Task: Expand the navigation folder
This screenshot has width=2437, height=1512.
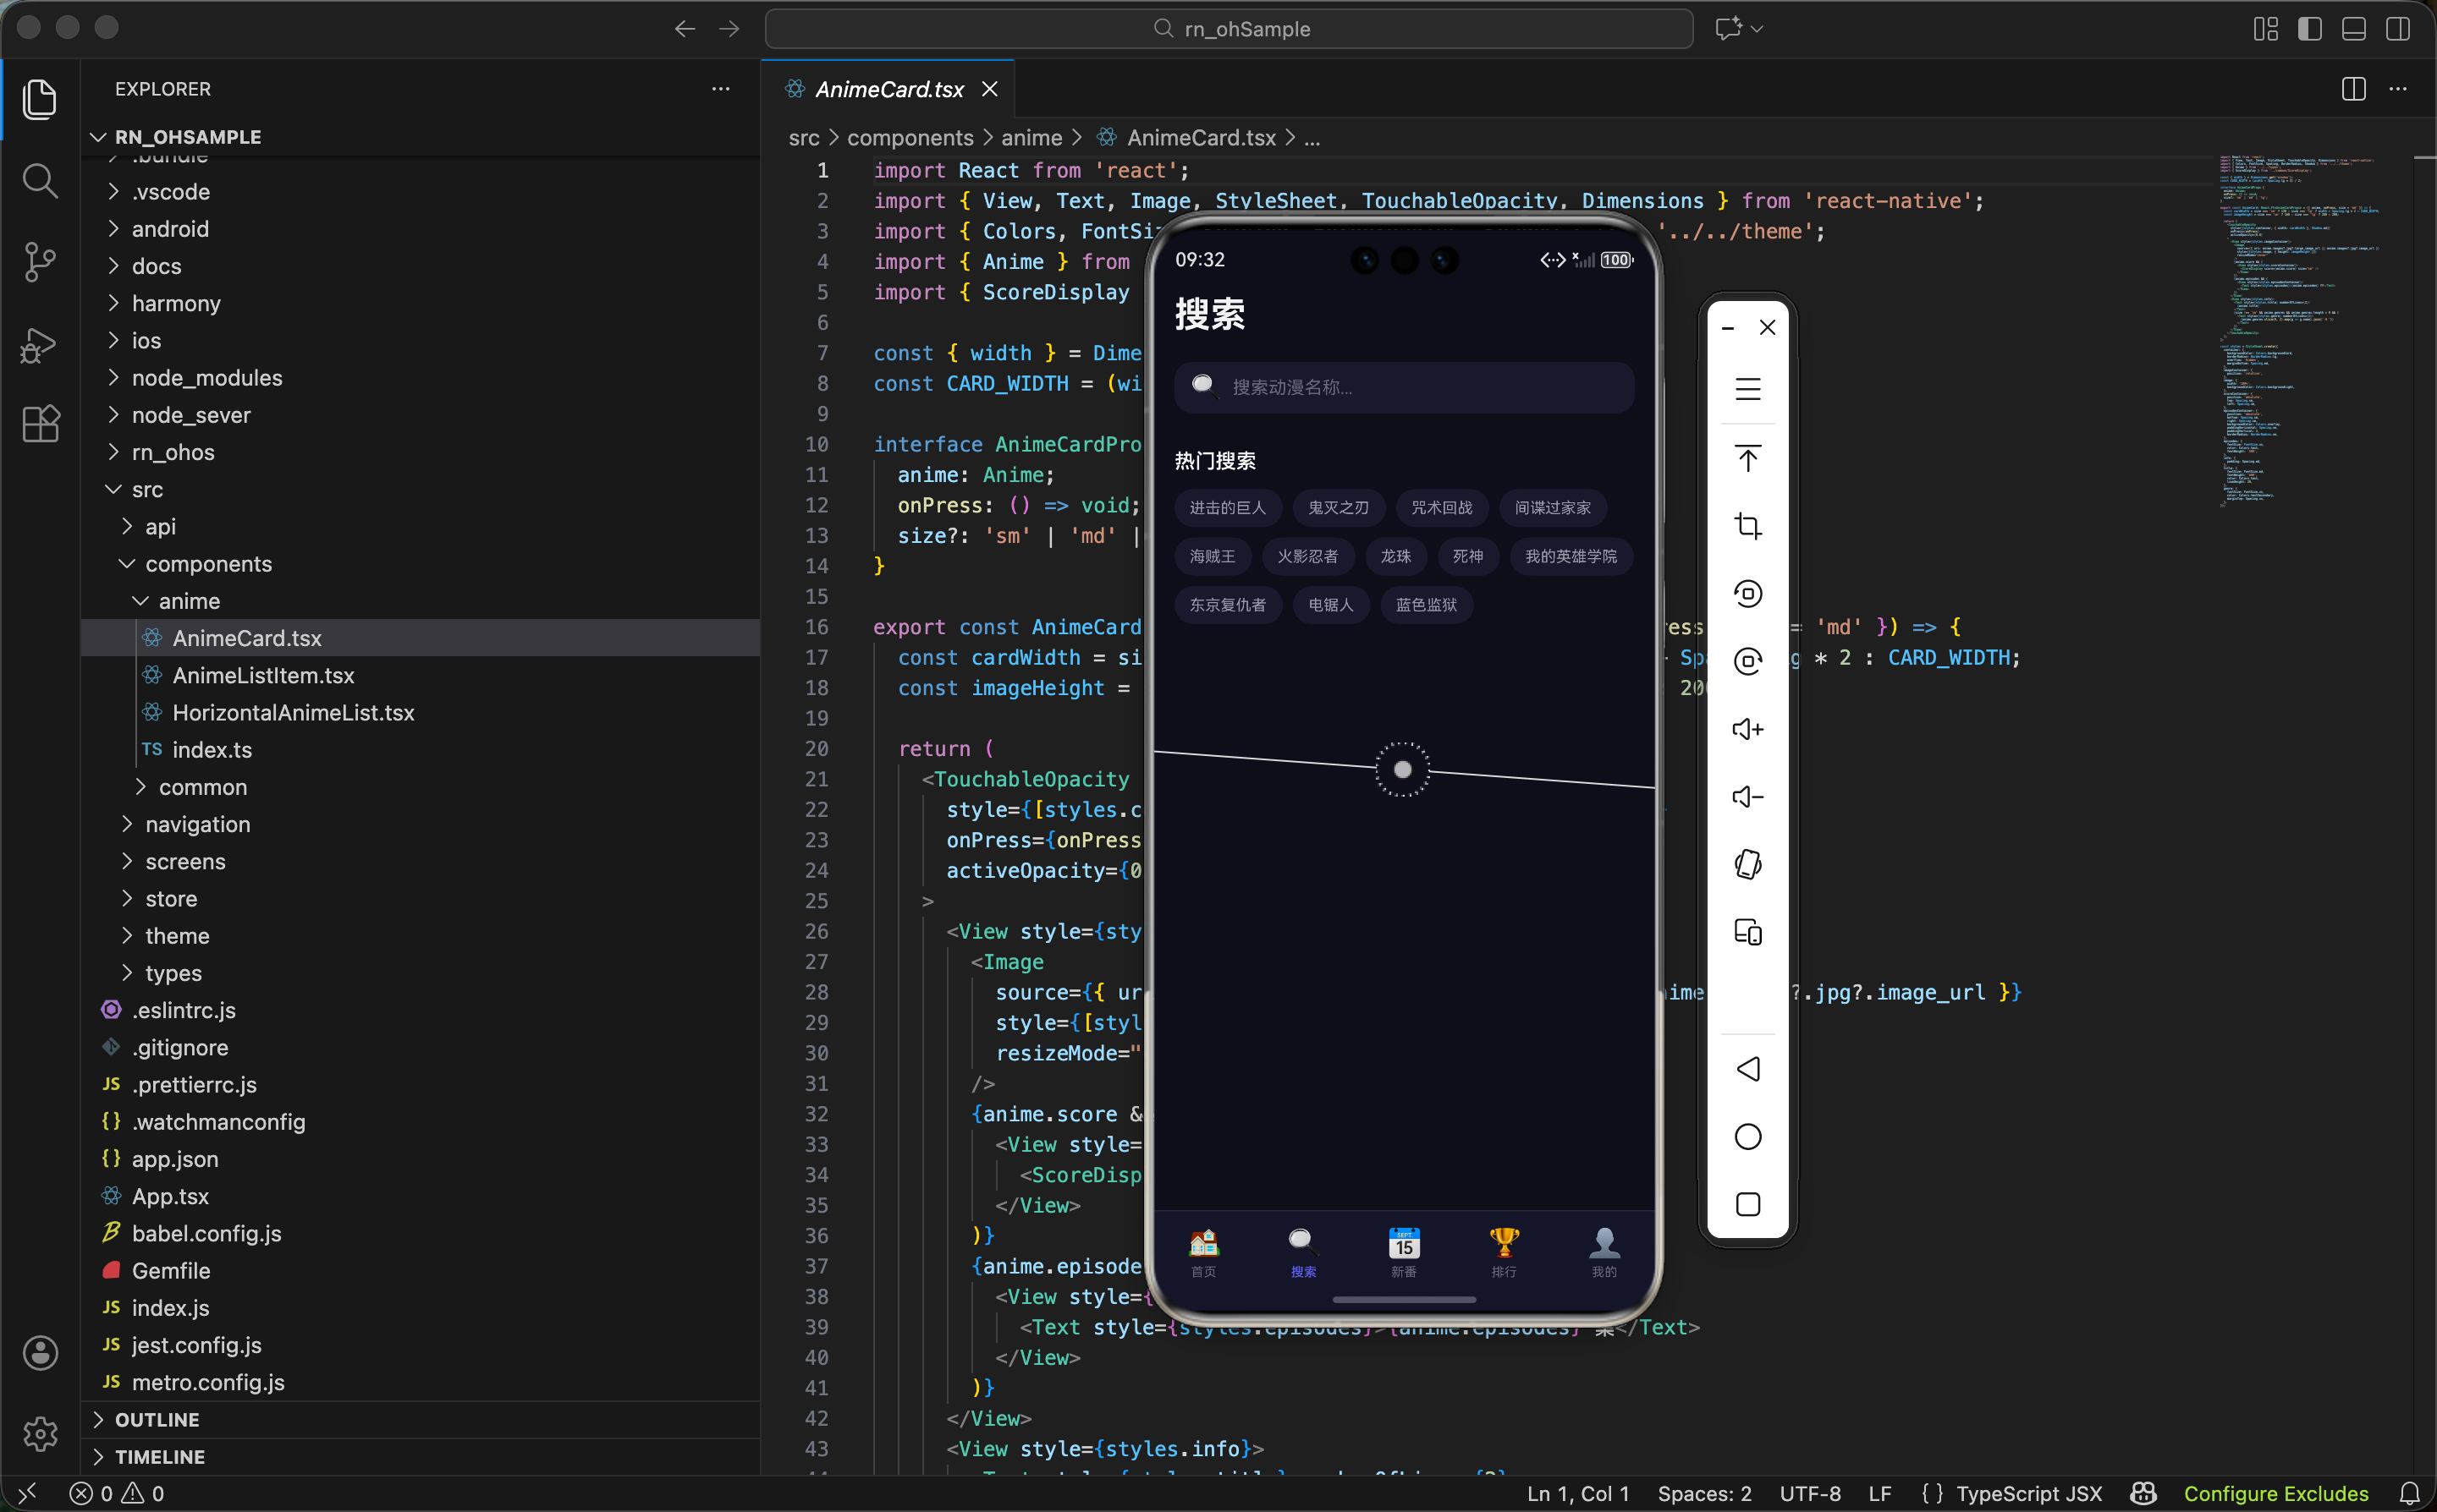Action: point(197,824)
